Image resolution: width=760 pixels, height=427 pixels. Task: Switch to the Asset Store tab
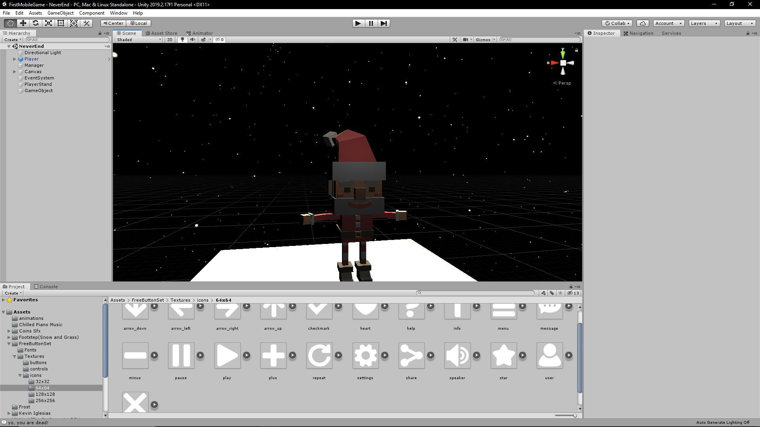point(161,33)
